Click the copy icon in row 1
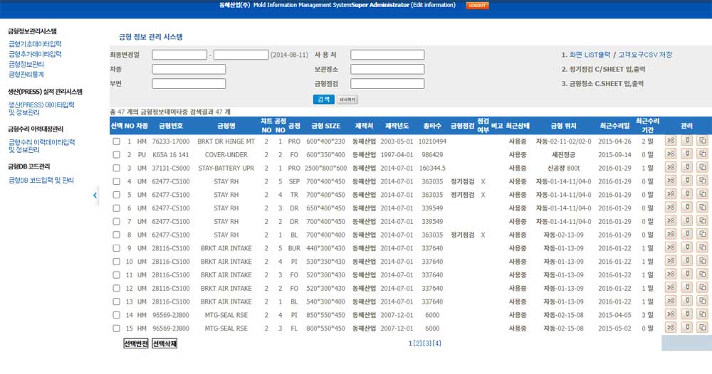This screenshot has width=712, height=374. coord(703,141)
